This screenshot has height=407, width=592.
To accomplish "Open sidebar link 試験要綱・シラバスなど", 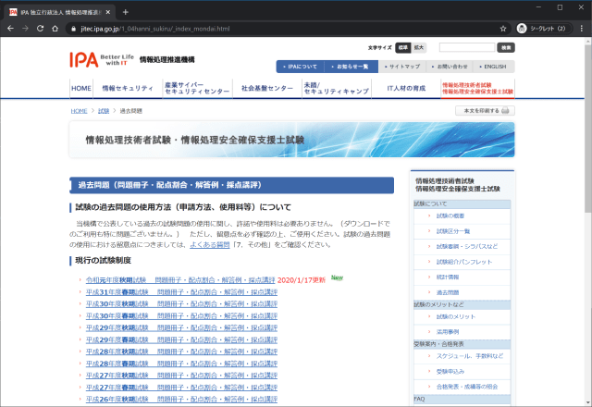I will [467, 247].
